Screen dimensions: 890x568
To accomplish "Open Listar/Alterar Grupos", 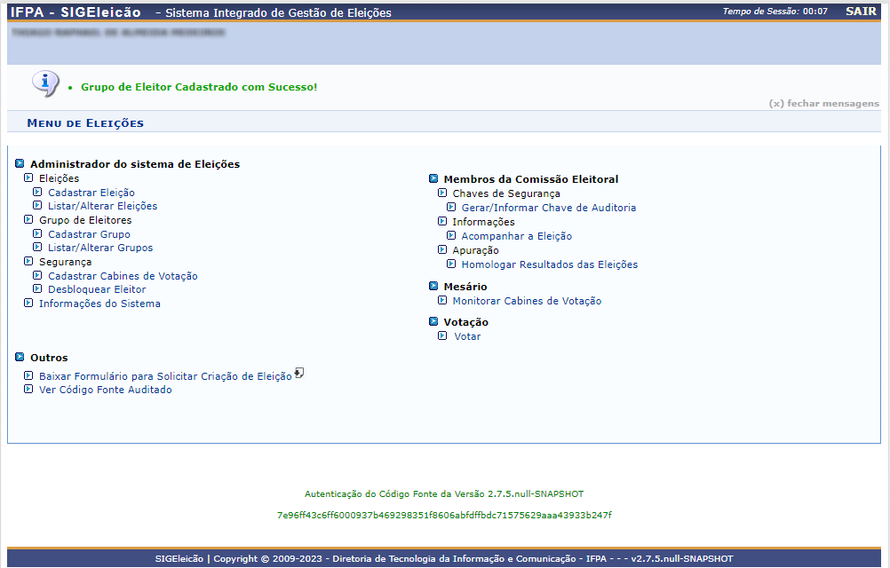I will click(100, 248).
